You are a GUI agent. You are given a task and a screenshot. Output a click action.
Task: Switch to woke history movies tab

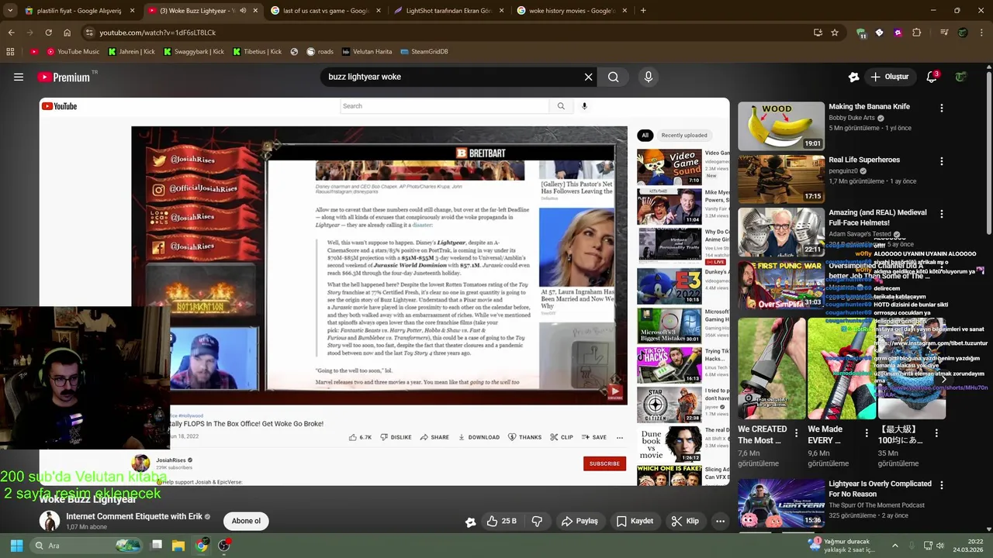571,11
